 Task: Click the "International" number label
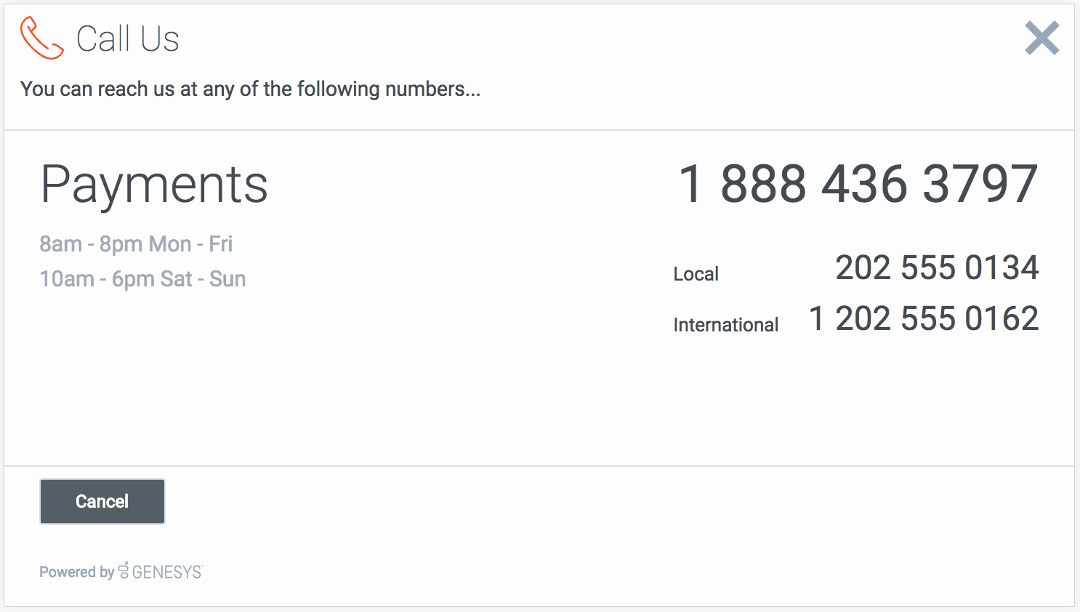pyautogui.click(x=725, y=325)
